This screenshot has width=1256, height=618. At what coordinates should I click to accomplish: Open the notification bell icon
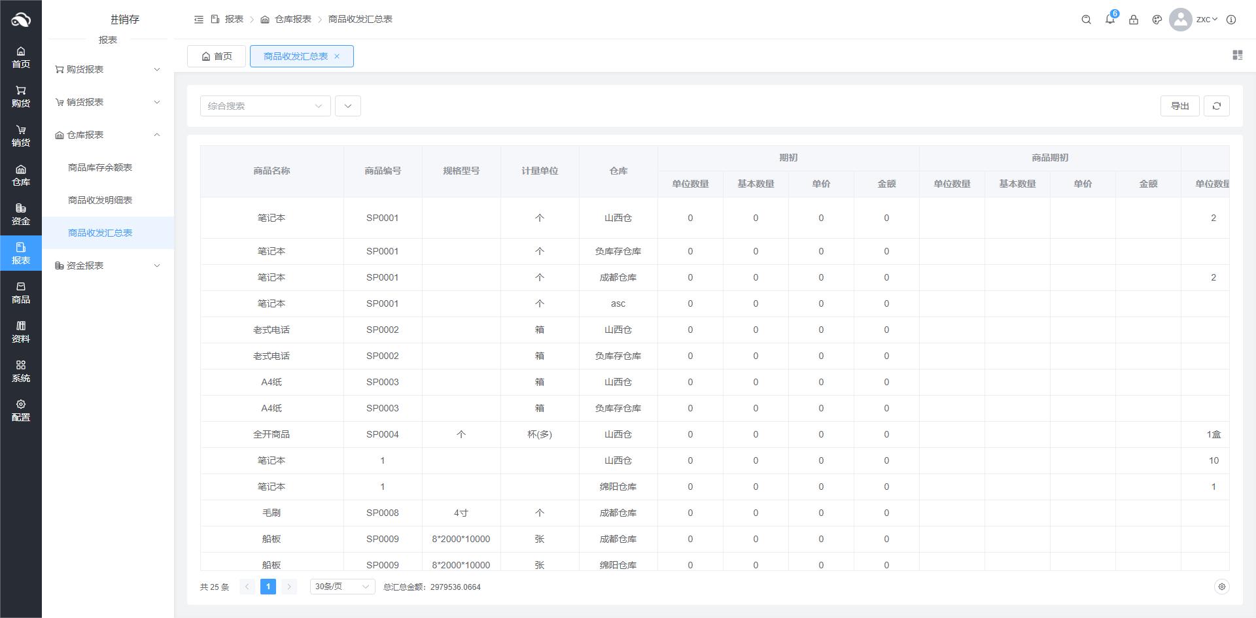tap(1109, 20)
